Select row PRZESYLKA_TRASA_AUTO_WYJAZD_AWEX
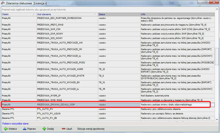The width and height of the screenshot is (220, 133). click(108, 71)
